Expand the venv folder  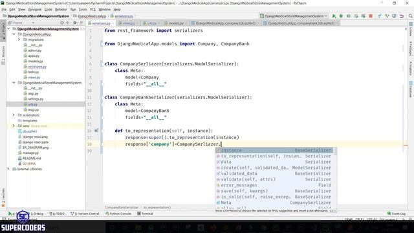tap(14, 126)
